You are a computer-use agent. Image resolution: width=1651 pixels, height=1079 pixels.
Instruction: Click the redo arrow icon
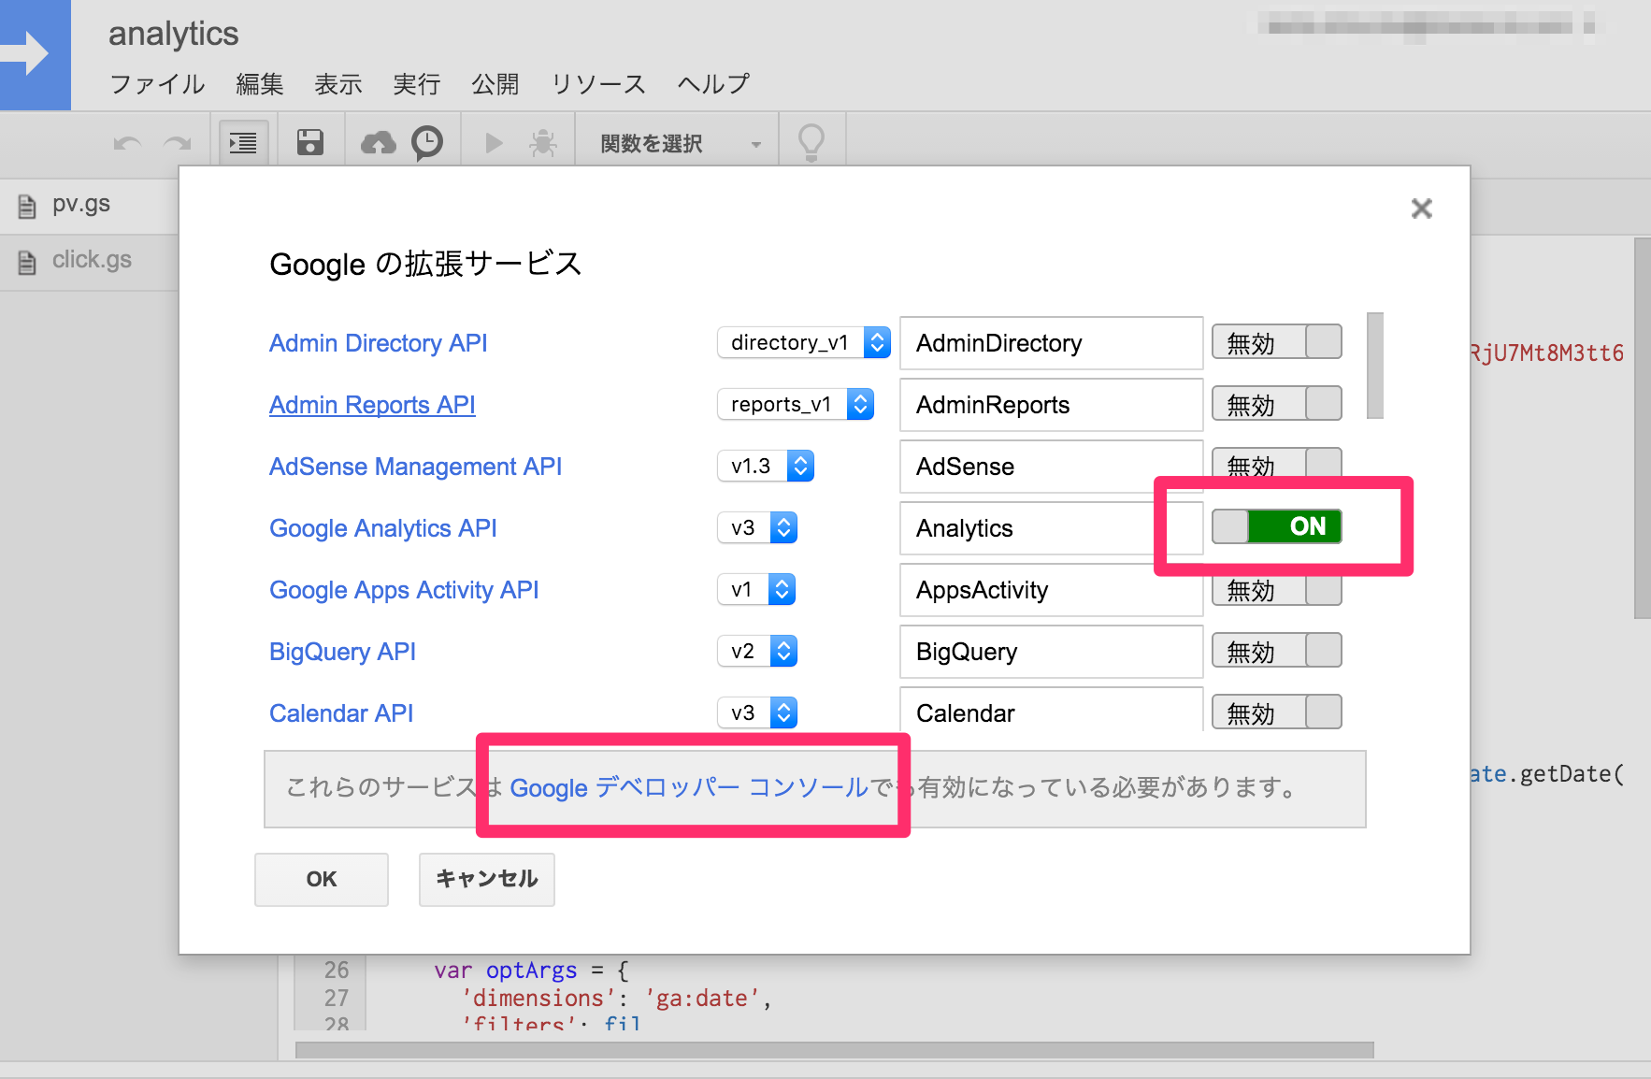[177, 143]
